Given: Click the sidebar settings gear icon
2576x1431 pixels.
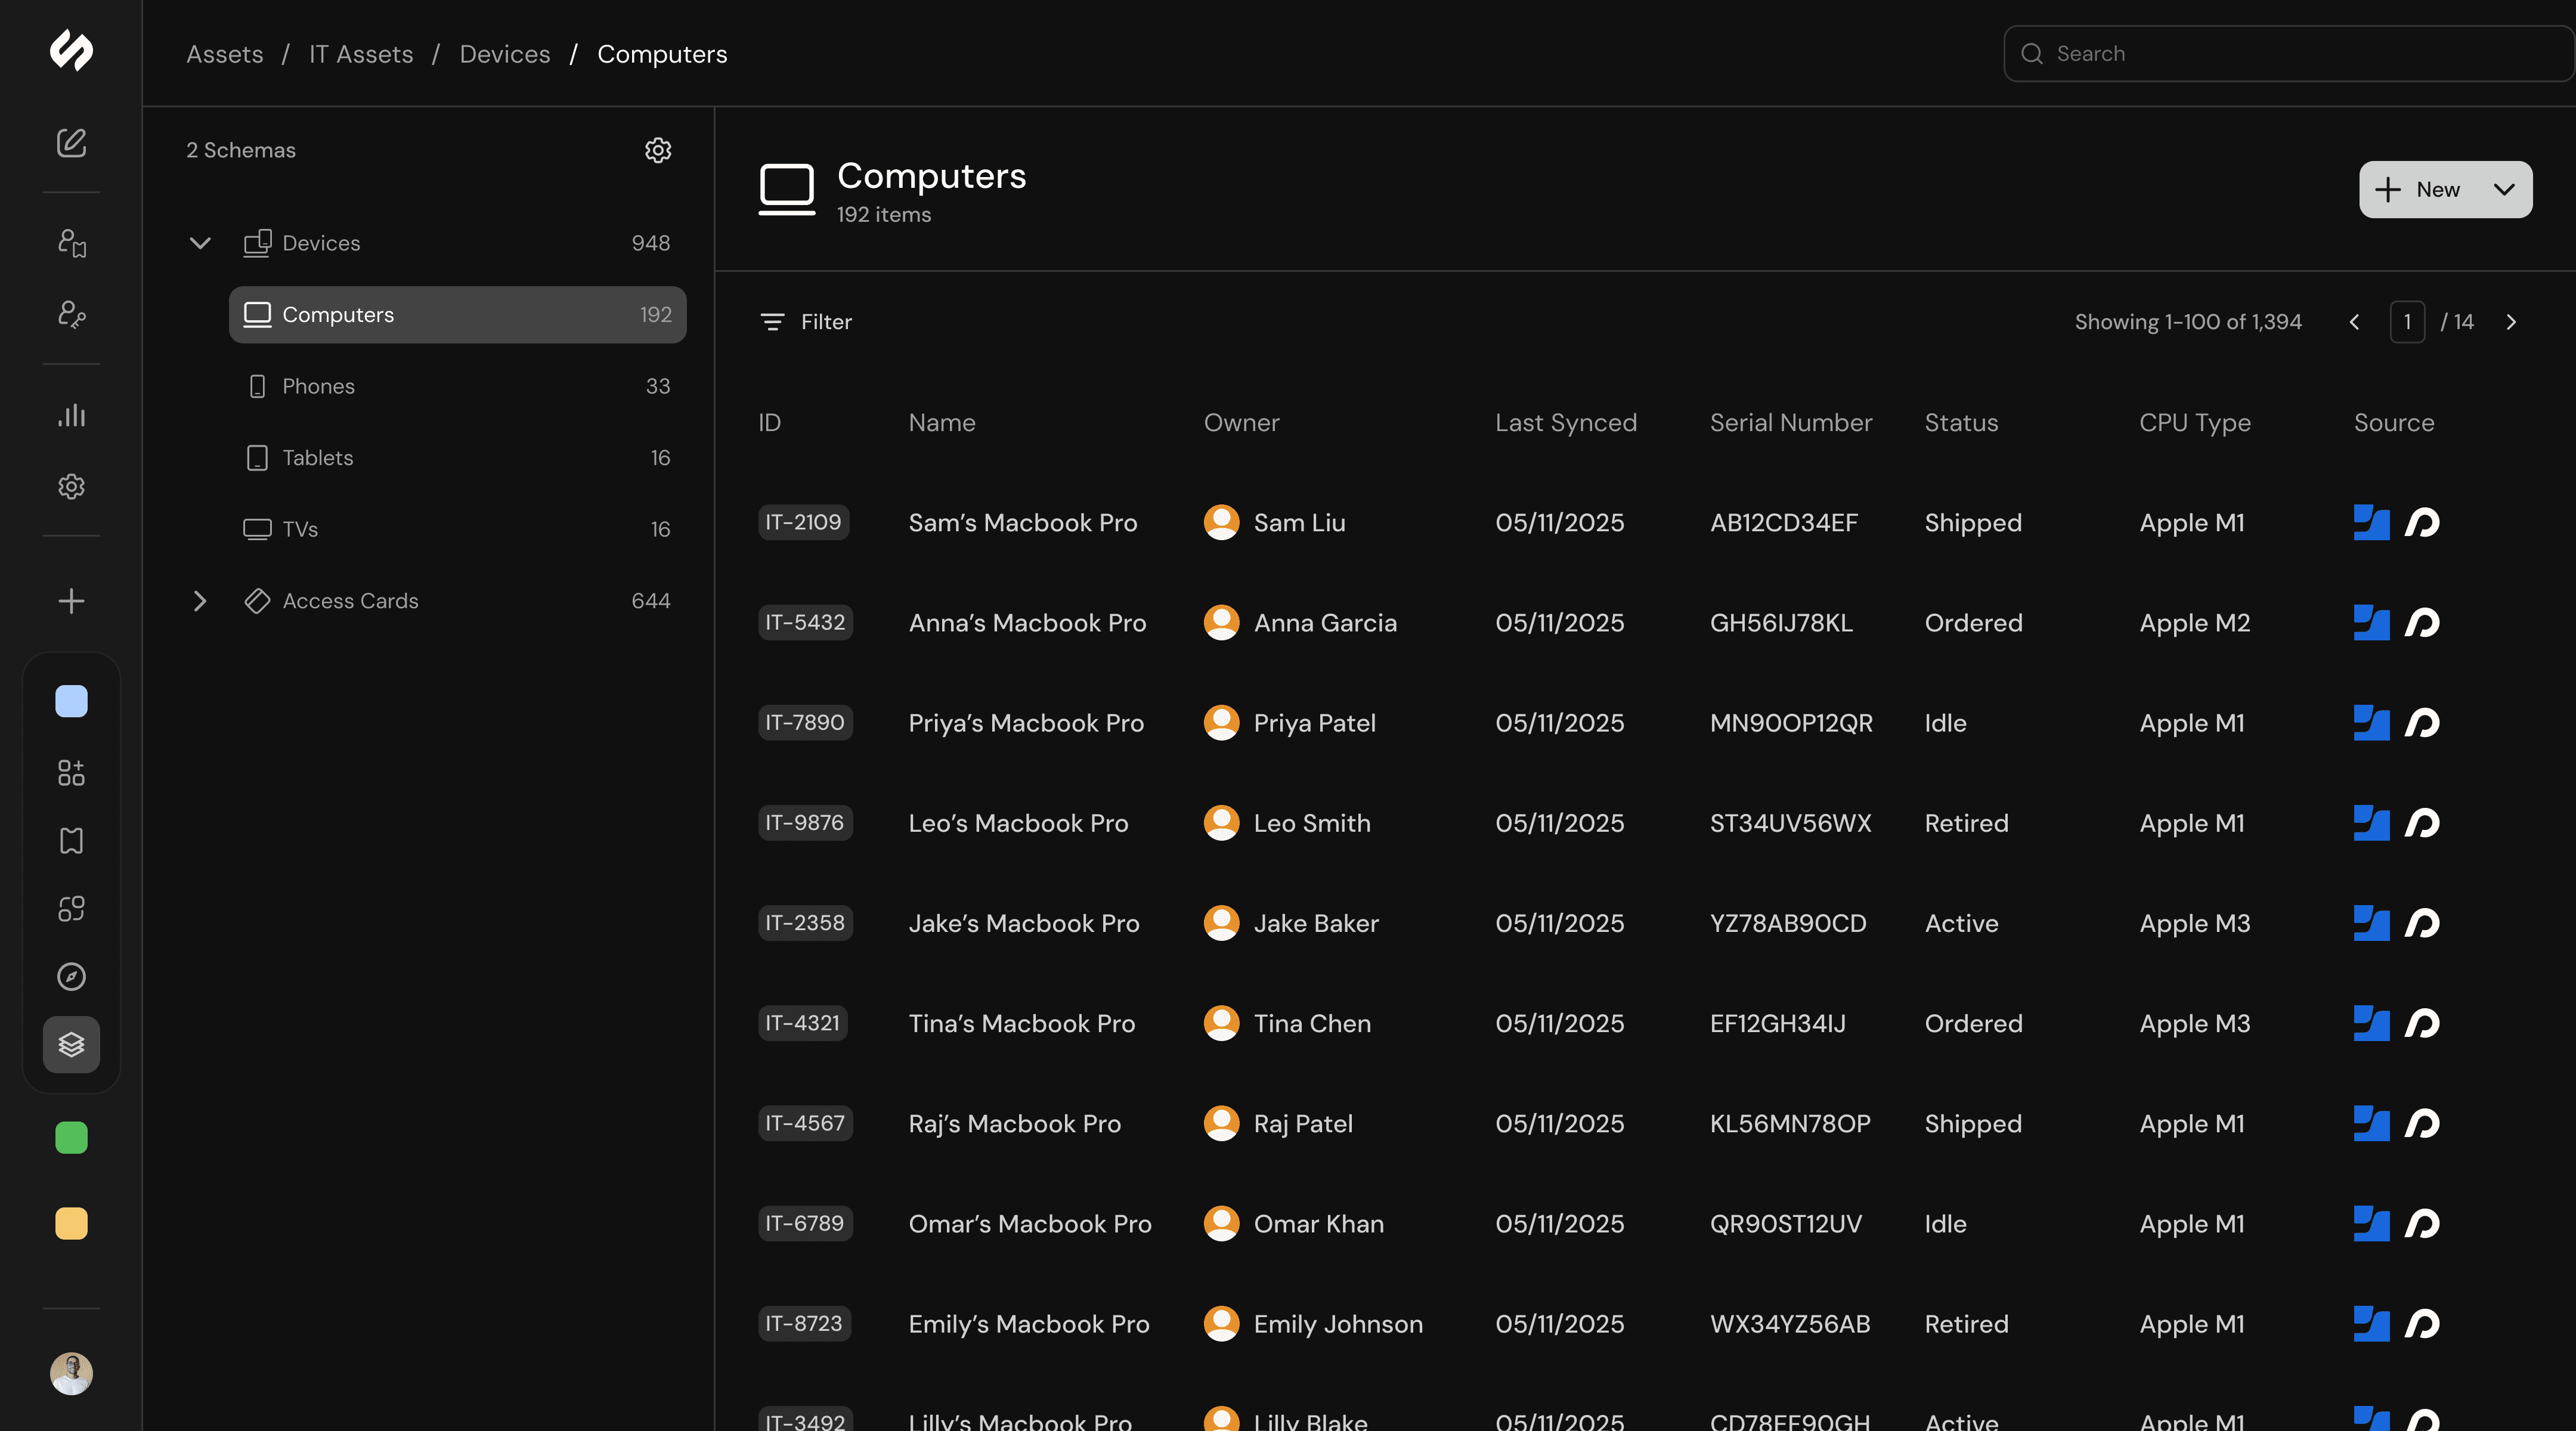Looking at the screenshot, I should (x=71, y=487).
